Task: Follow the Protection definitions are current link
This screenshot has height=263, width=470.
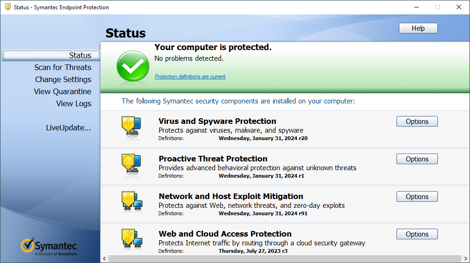Action: pyautogui.click(x=190, y=77)
